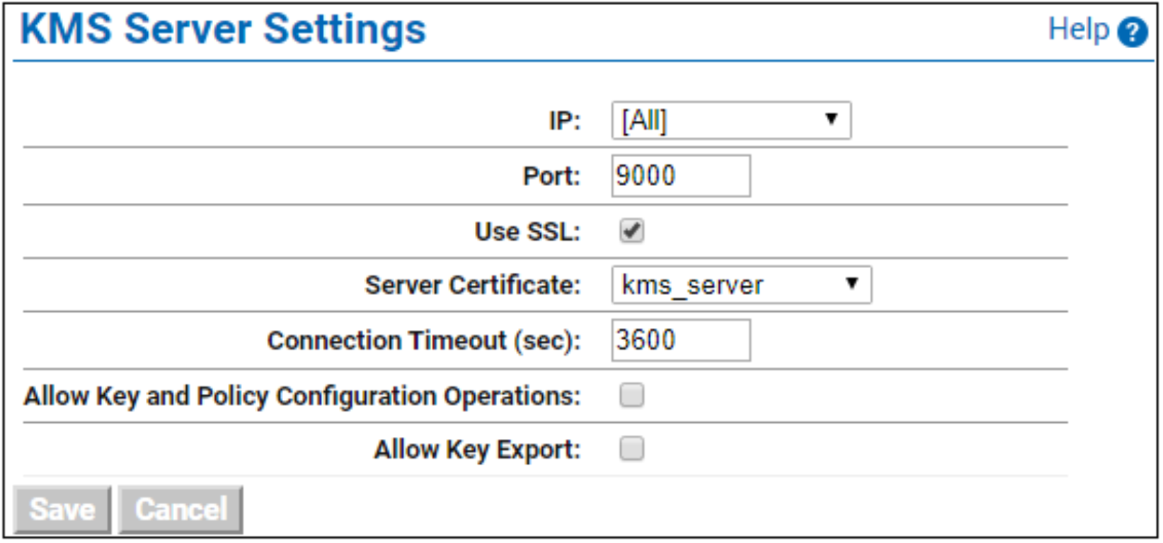Click the blue Help question mark icon

point(1133,33)
